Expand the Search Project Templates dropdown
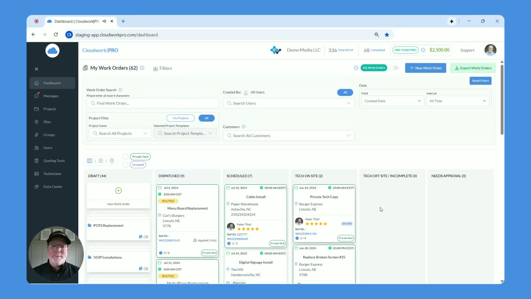This screenshot has height=299, width=531. tap(185, 133)
